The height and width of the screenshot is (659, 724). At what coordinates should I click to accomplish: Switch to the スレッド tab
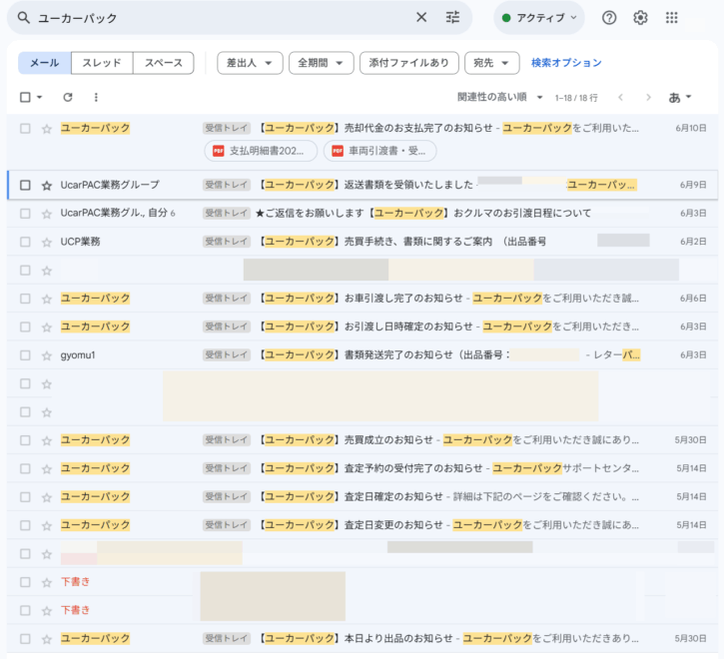coord(102,63)
